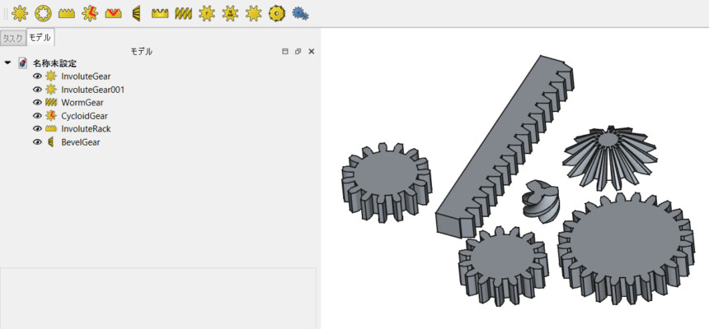Select the hypocycloid gear tool

(277, 13)
